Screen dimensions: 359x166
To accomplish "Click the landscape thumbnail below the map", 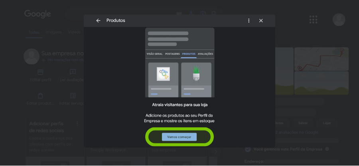I will (321, 83).
